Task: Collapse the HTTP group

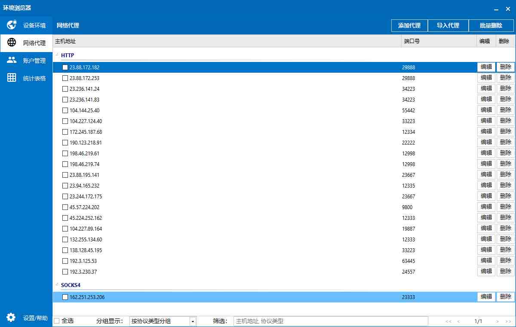Action: (57, 55)
